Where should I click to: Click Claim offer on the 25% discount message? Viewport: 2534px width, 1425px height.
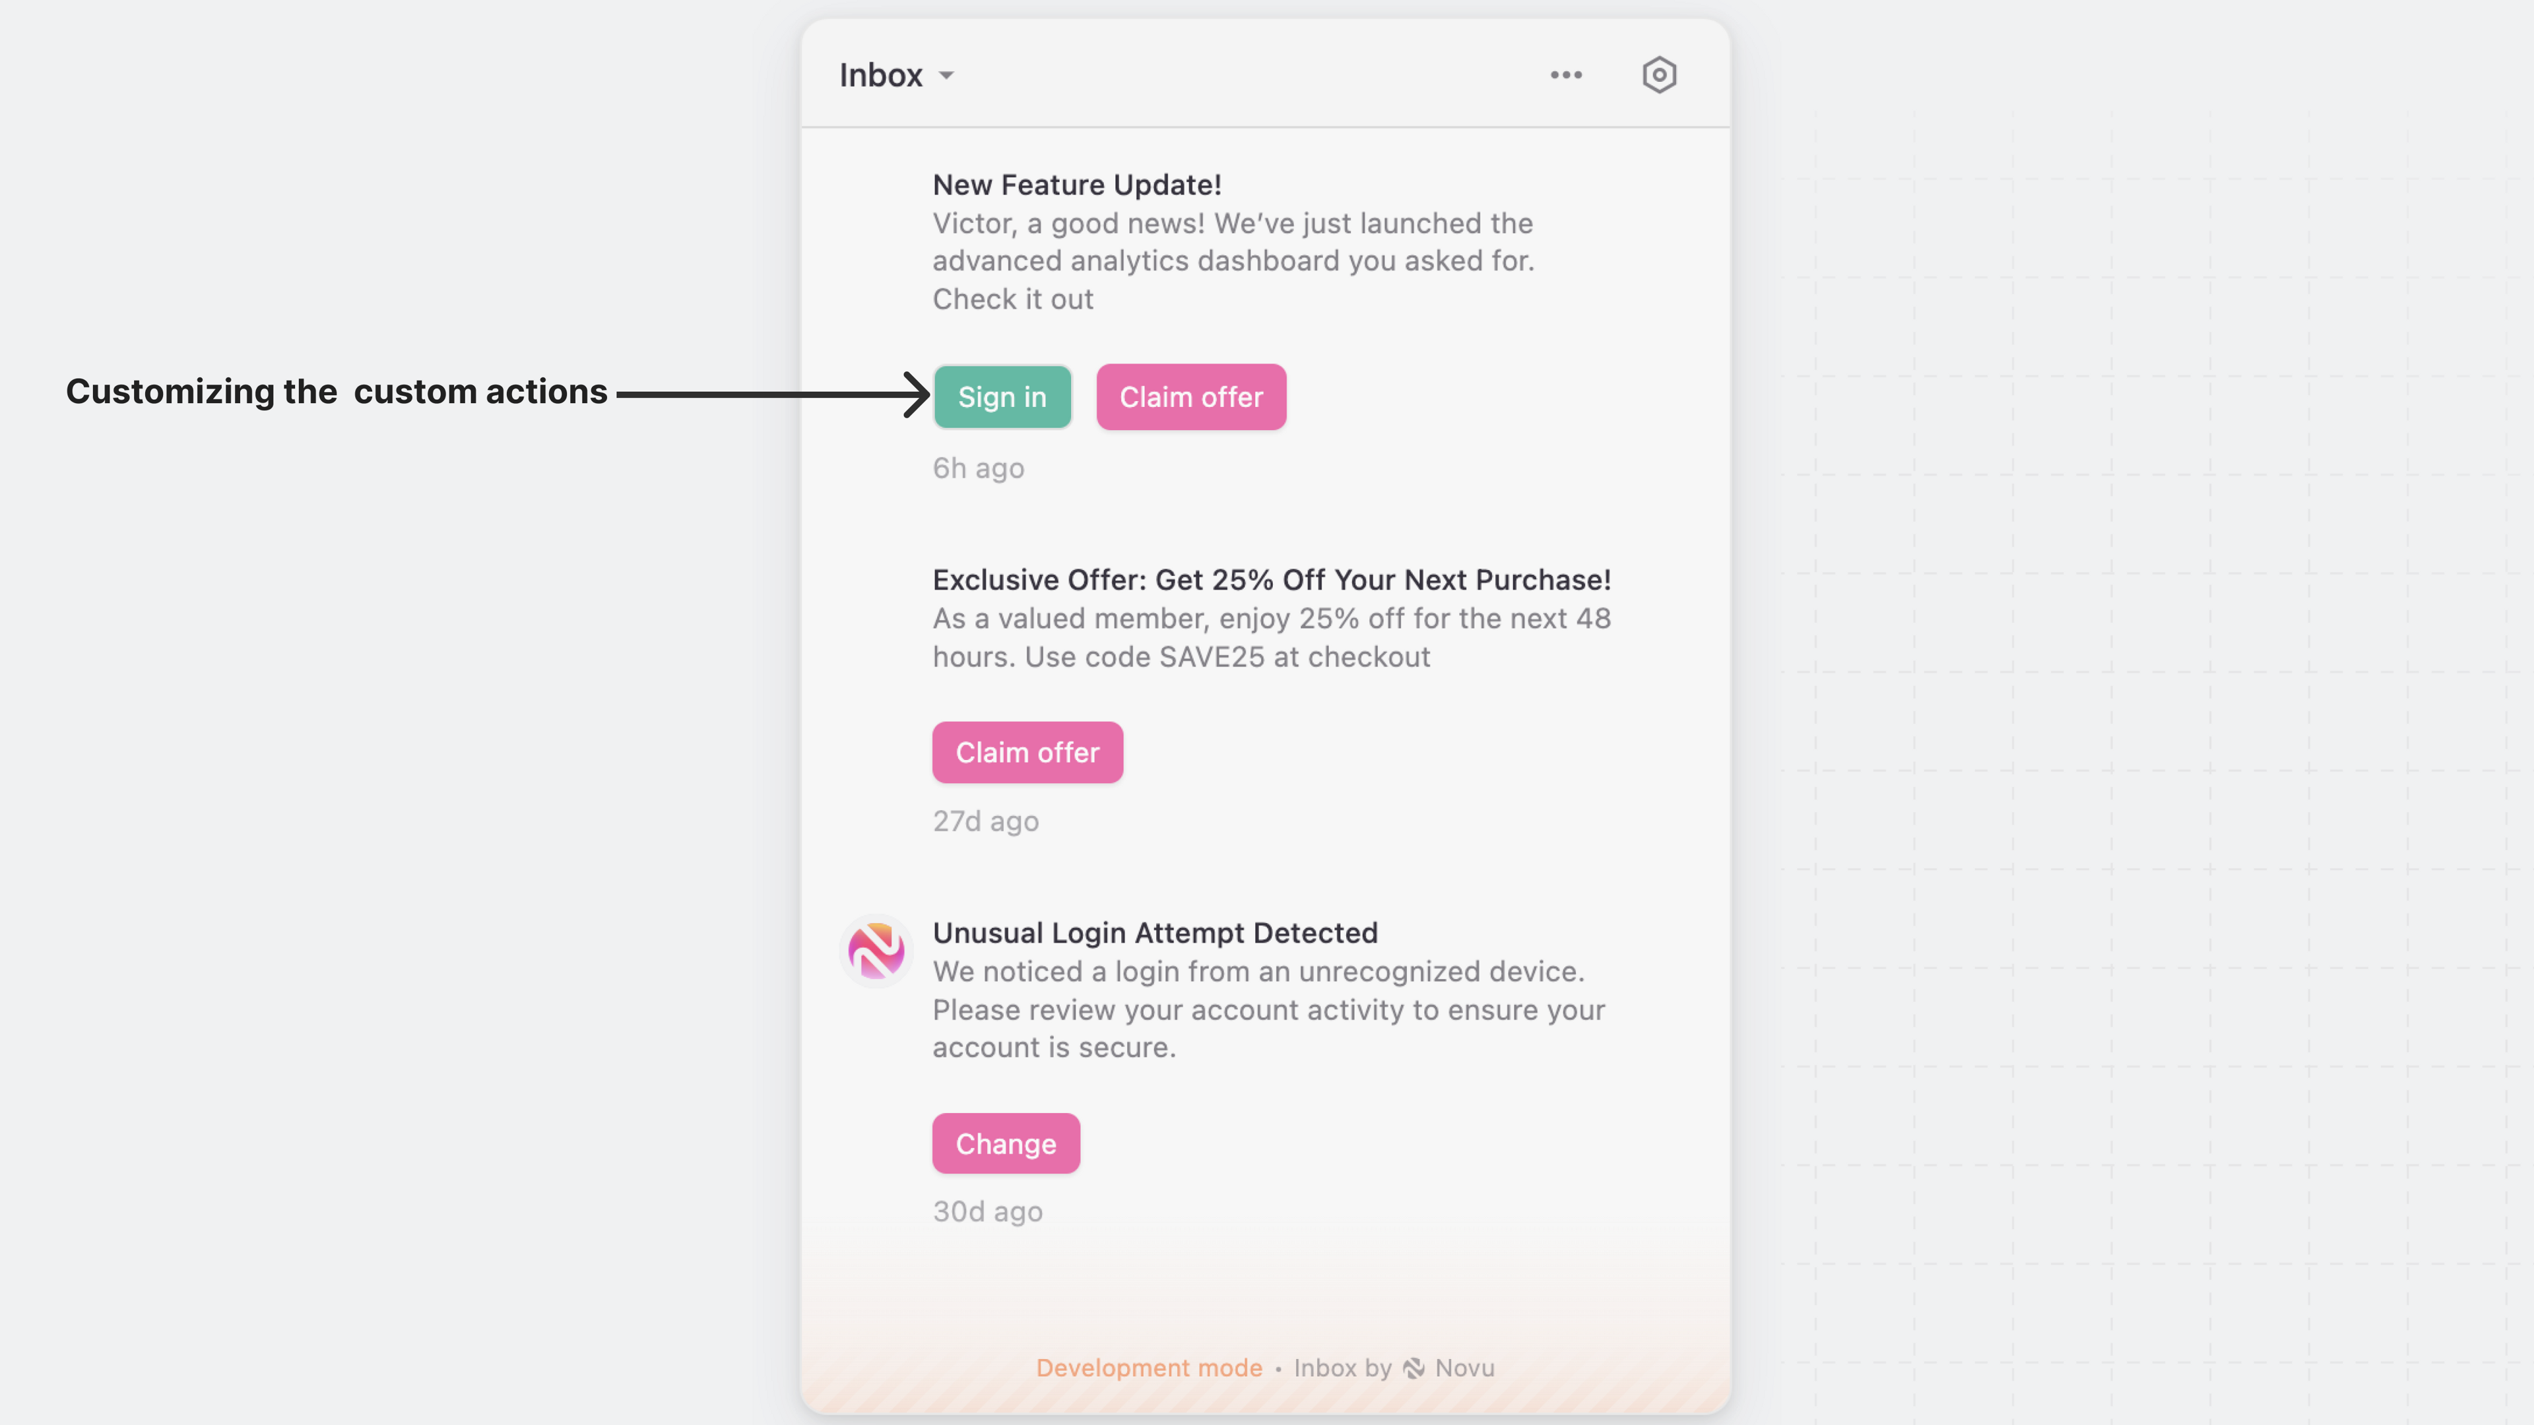[x=1027, y=752]
